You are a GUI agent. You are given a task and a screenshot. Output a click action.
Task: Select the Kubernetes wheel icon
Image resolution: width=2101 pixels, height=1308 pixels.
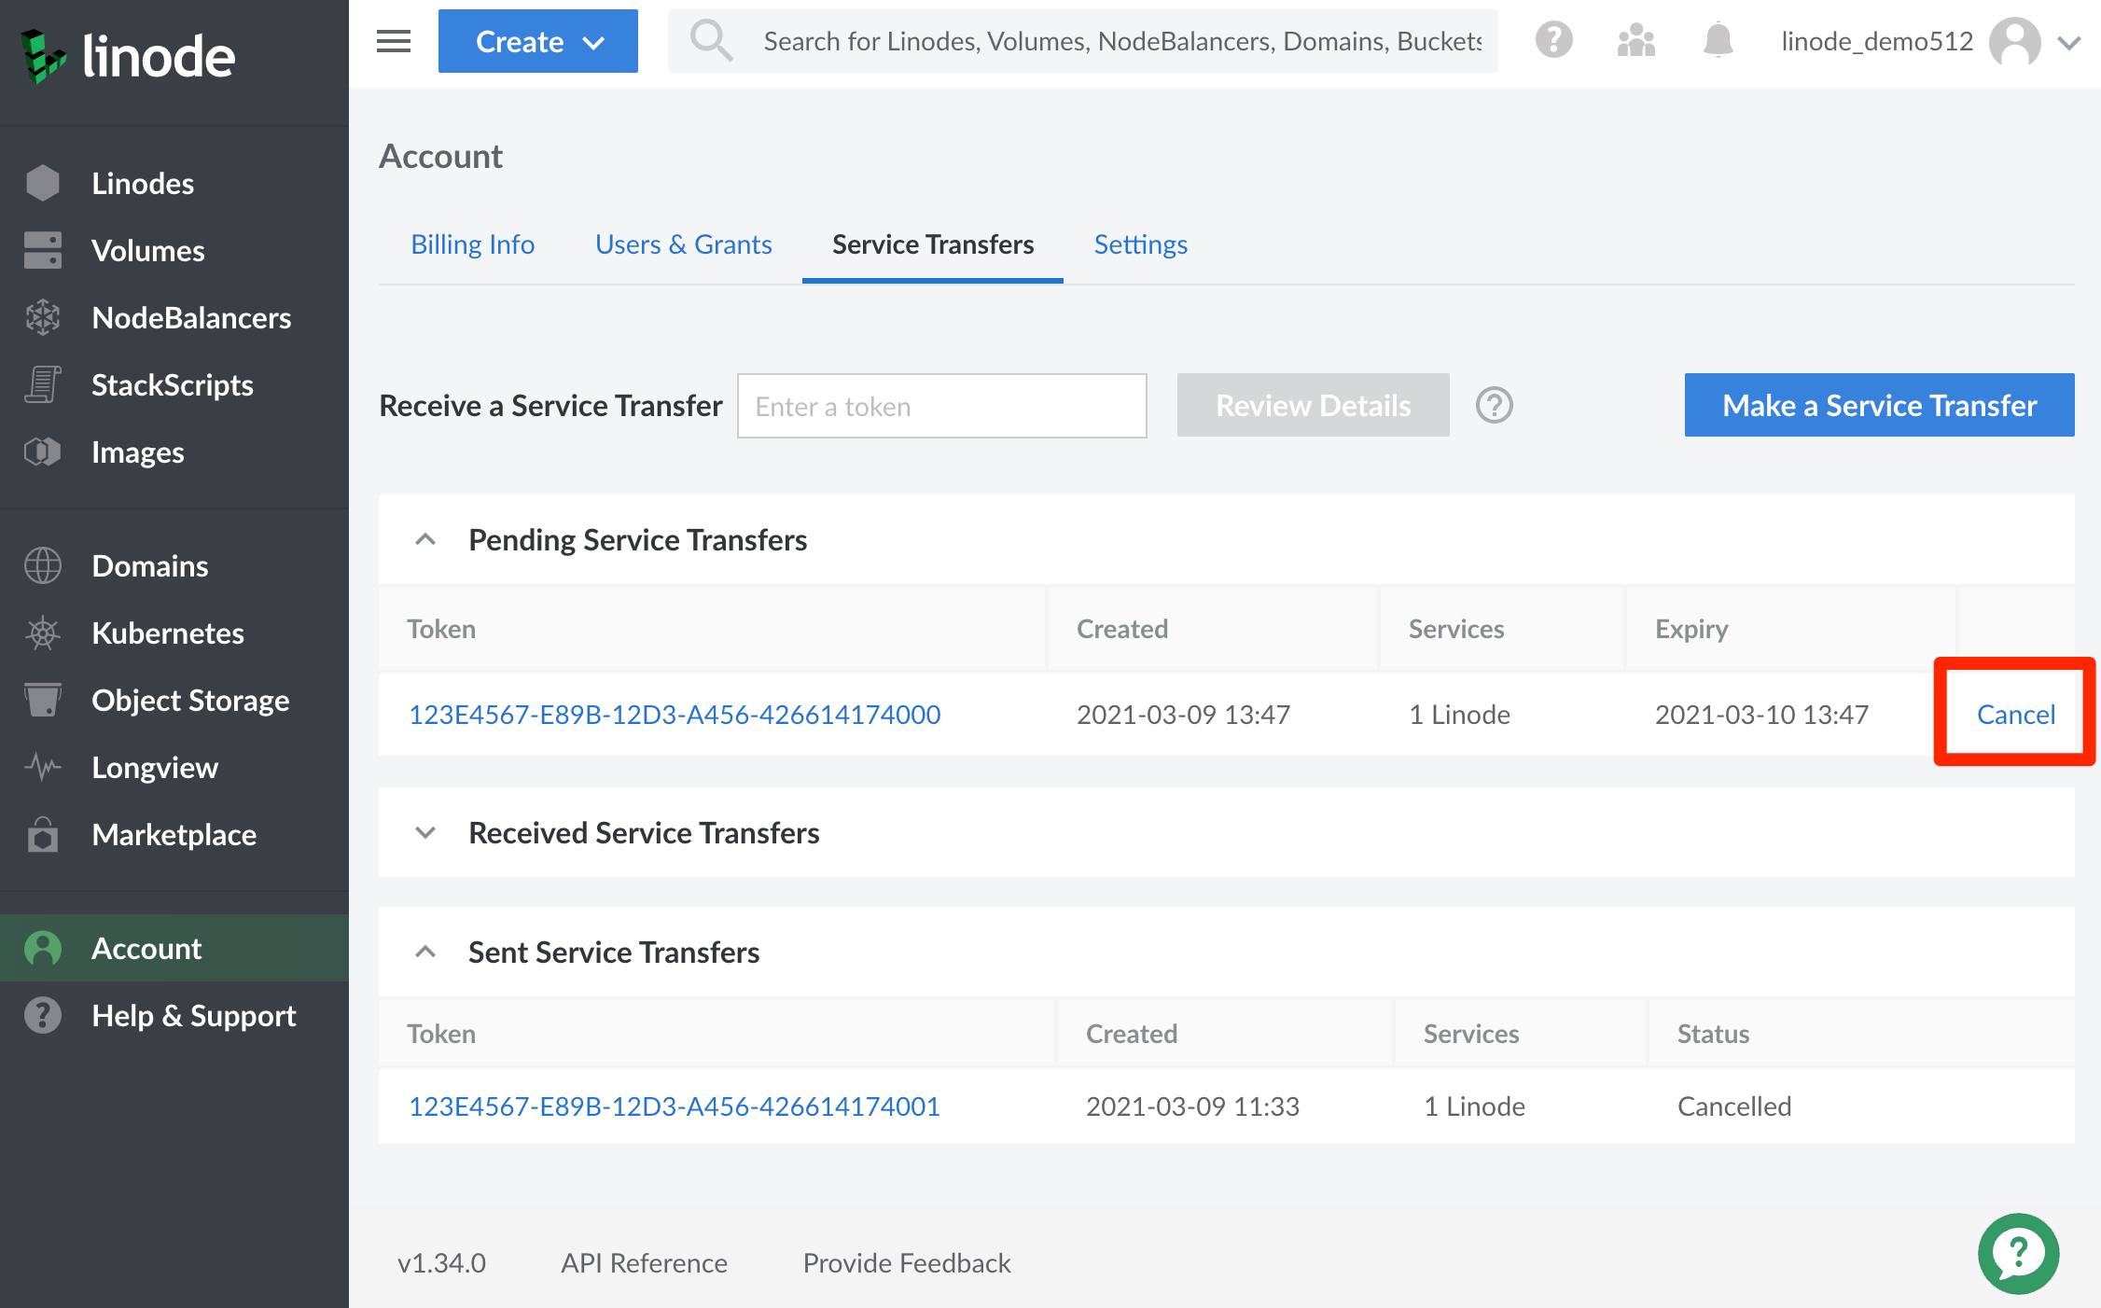(x=43, y=633)
